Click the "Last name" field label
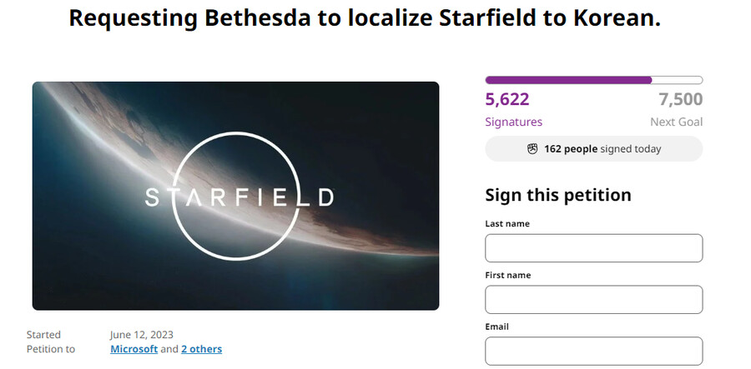Viewport: 751px width, 369px height. 507,224
